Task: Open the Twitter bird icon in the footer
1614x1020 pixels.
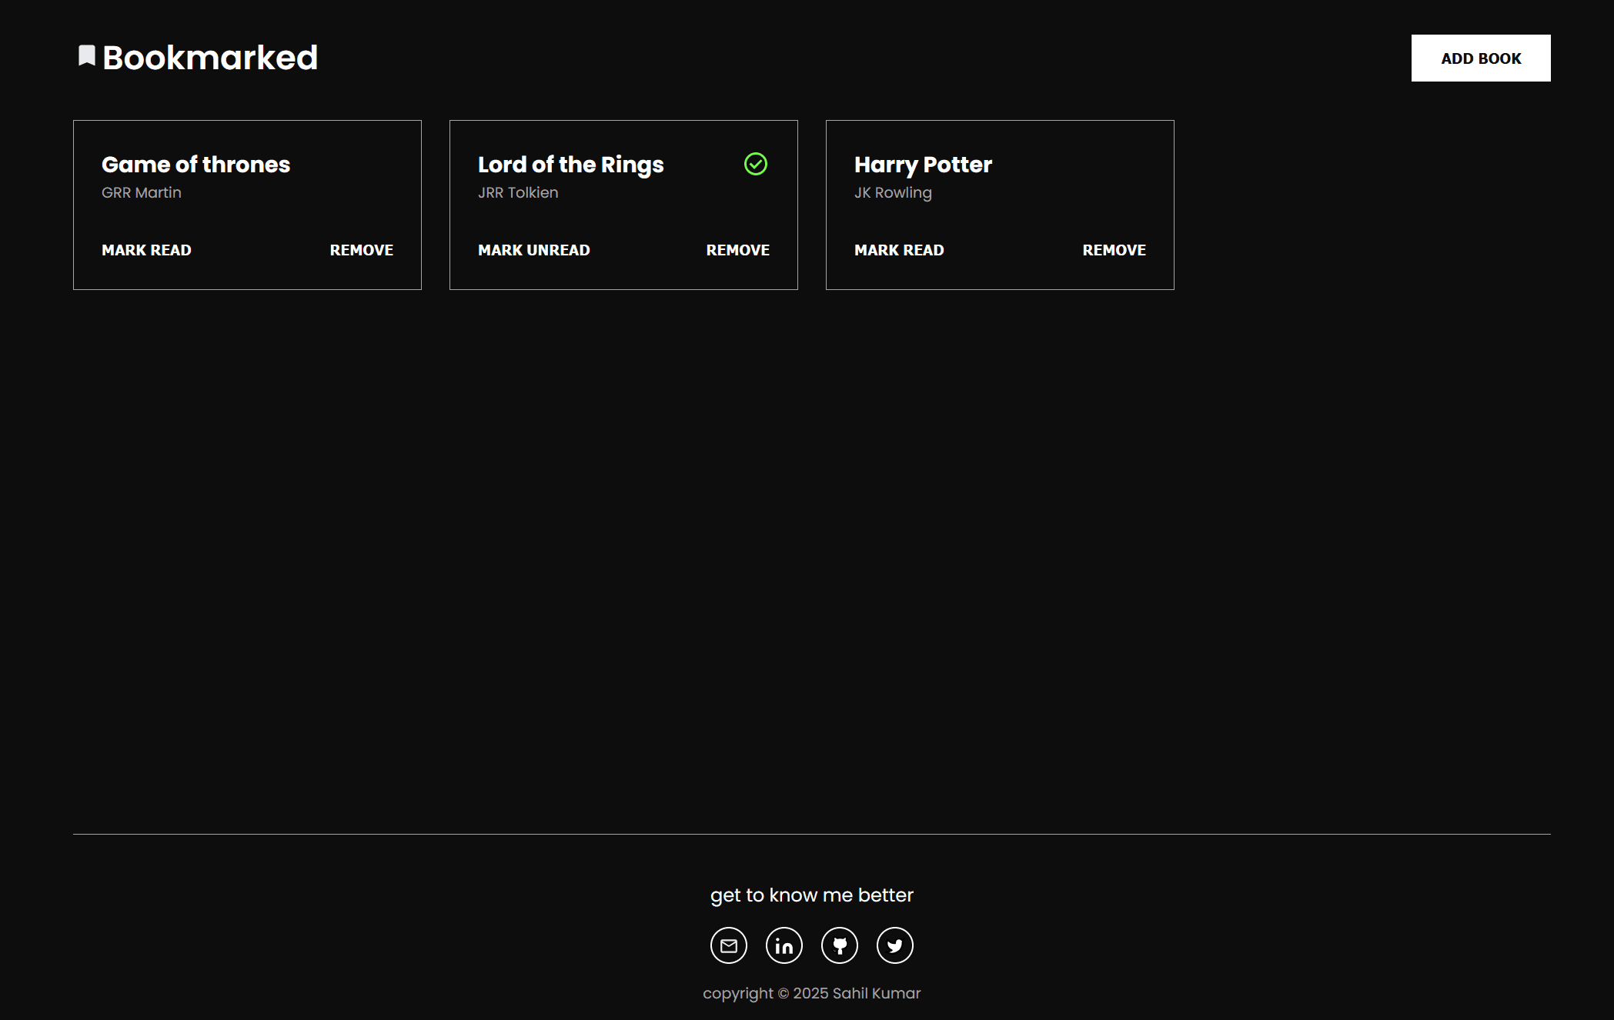Action: point(894,945)
